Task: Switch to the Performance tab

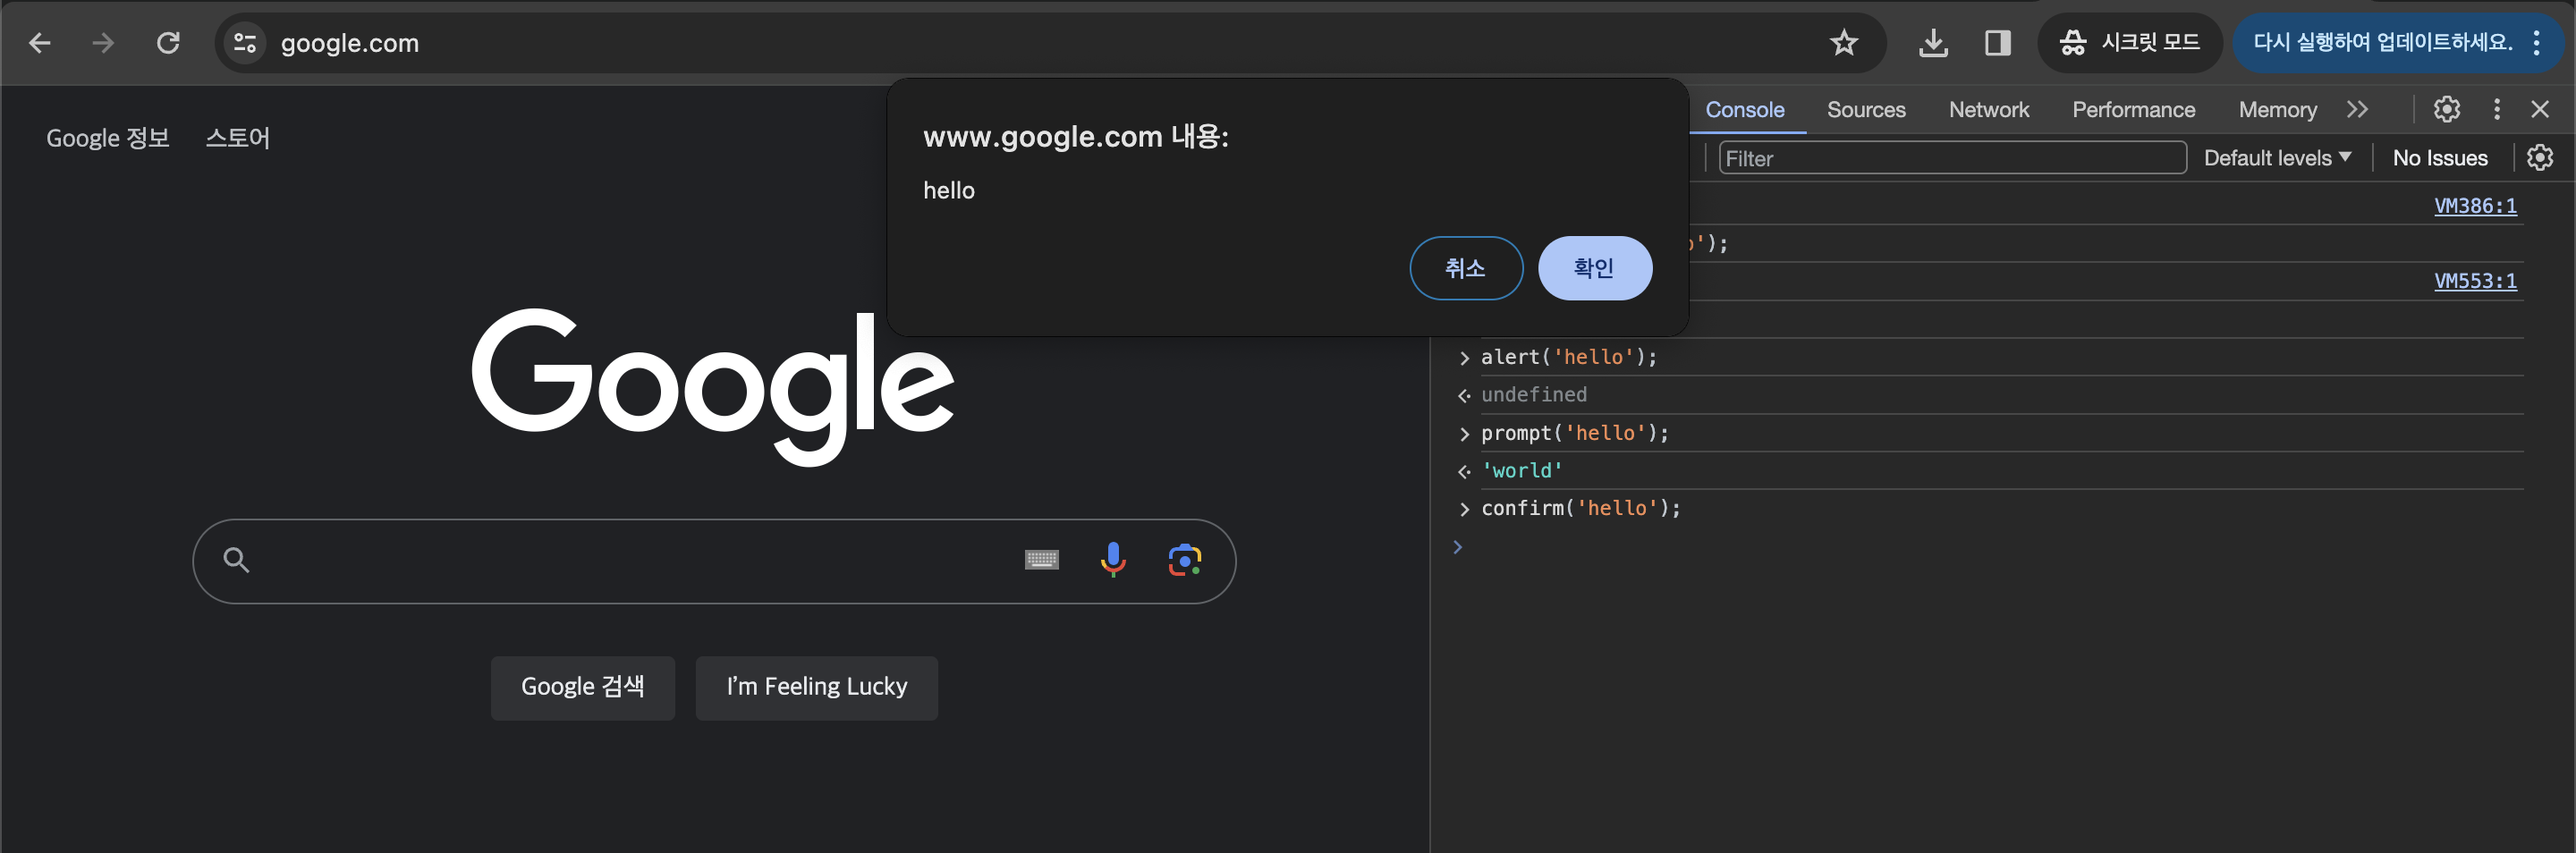Action: coord(2133,110)
